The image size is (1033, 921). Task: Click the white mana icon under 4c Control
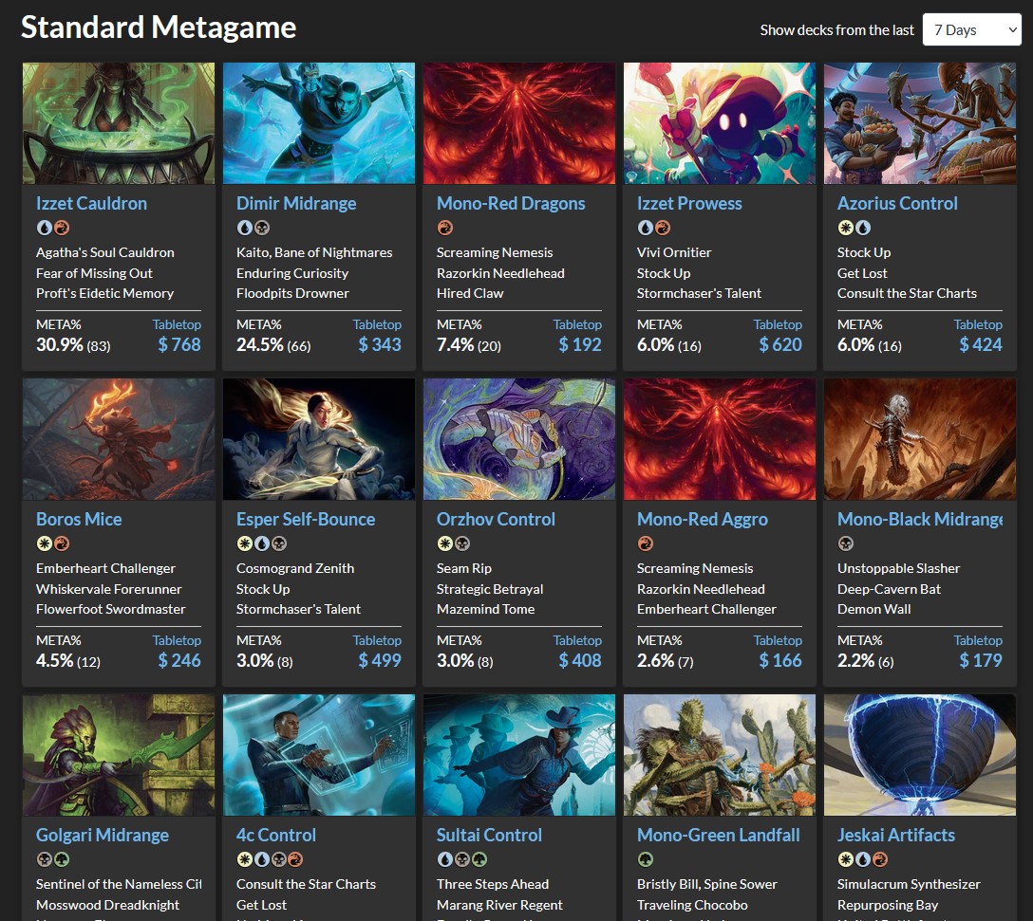point(244,859)
